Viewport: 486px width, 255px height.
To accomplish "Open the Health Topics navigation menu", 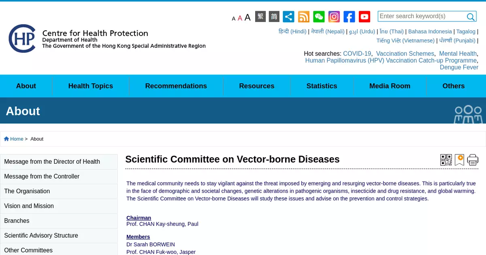I will click(x=91, y=86).
